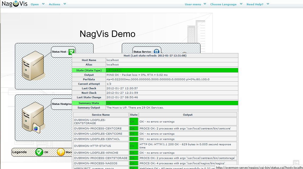Viewport: 303px width, 169px height.
Task: Click the State column header
Action: click(x=134, y=115)
